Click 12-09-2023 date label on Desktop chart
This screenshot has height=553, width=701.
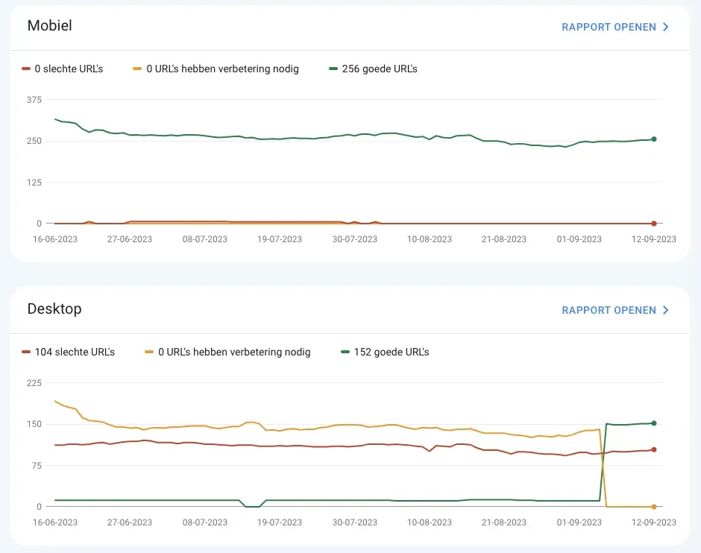tap(653, 522)
